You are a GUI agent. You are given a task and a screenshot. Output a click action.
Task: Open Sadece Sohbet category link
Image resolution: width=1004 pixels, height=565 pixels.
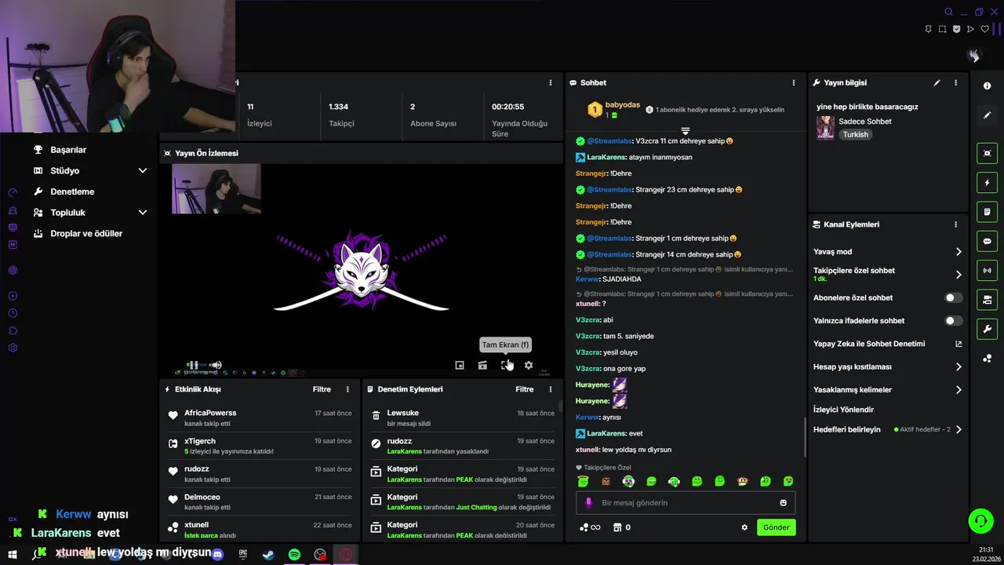[x=865, y=122]
